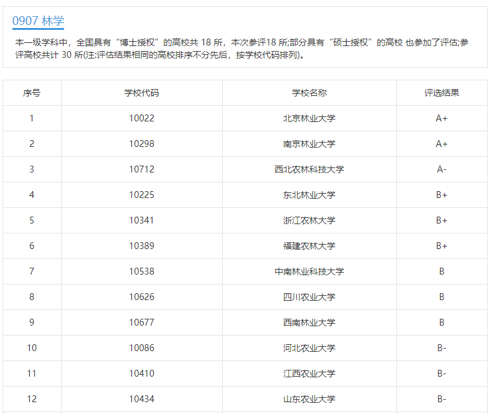Screen dimensions: 491x414
Task: Click serial number 12 in the table
Action: tap(32, 399)
